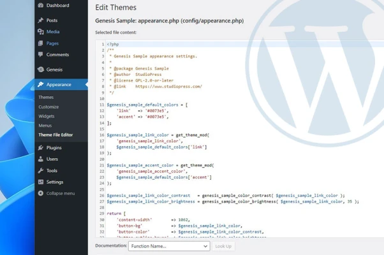Click the 'accent' color value line 13
Viewport: 384px width, 255px height.
[156, 117]
